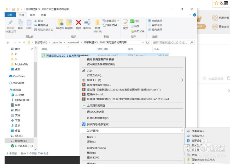
Task: Click Cut (剪切) scissors in ribbon
Action: point(39,21)
